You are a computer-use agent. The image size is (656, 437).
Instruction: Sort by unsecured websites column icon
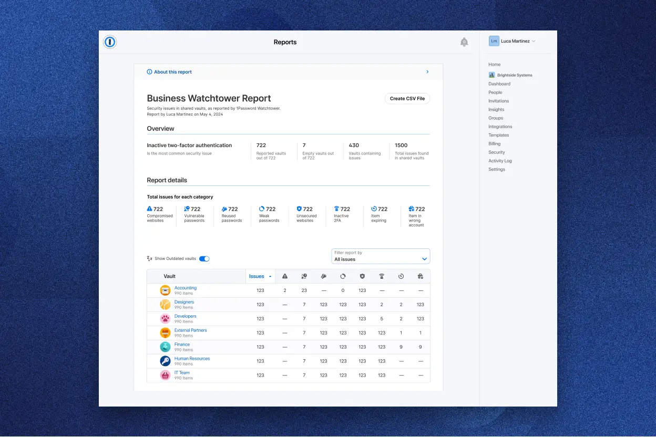tap(362, 276)
